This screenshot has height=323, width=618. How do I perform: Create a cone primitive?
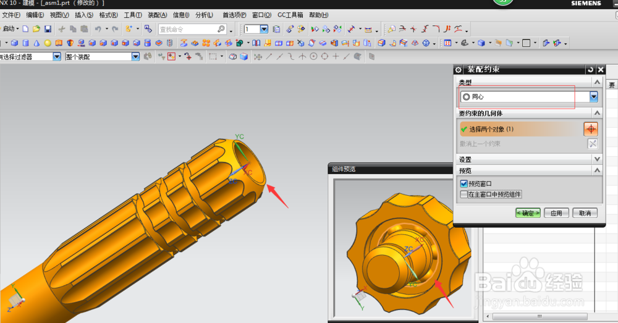pyautogui.click(x=36, y=43)
